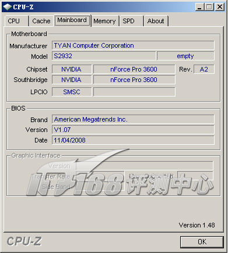
Task: Click the LPCIO label
Action: (39, 92)
